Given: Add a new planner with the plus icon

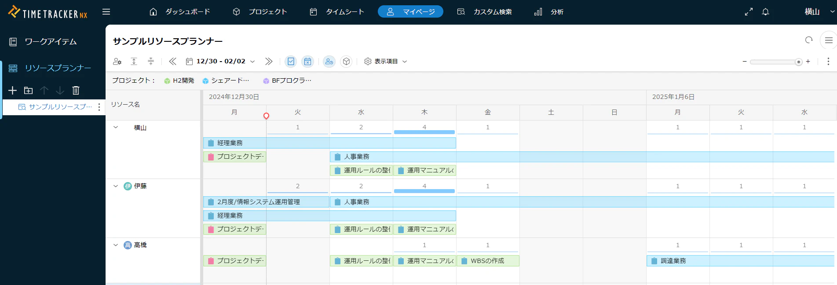Looking at the screenshot, I should [12, 90].
